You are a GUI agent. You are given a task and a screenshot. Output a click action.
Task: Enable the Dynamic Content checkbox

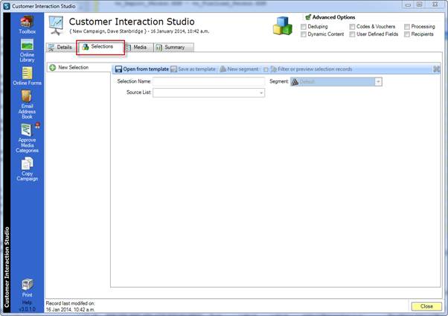[304, 34]
